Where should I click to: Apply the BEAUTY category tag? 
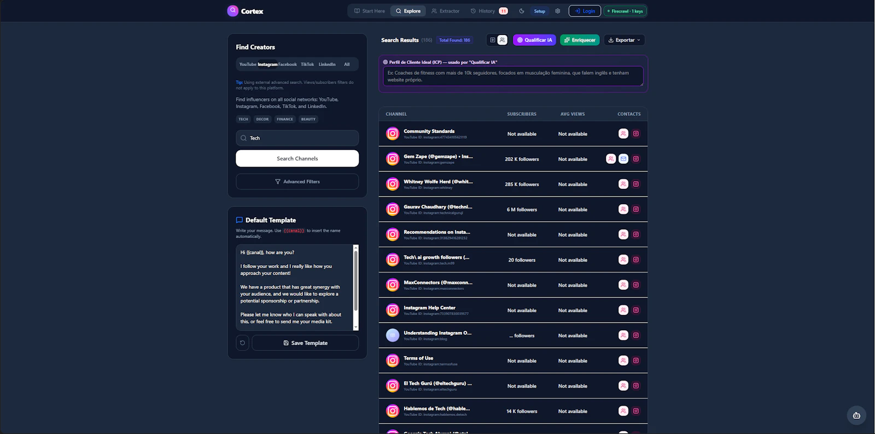(x=308, y=119)
